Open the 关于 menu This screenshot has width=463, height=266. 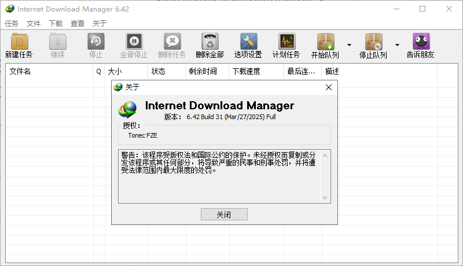[x=99, y=23]
